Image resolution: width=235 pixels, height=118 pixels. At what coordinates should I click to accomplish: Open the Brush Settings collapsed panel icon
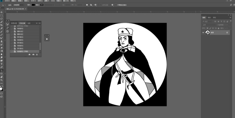pyautogui.click(x=8, y=24)
